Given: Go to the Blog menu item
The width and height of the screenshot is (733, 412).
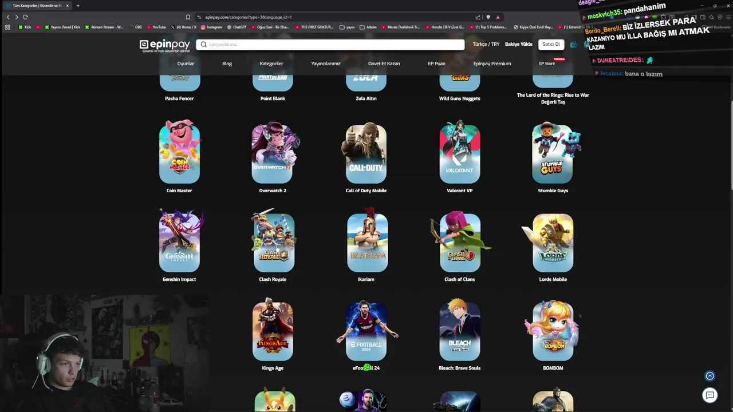Looking at the screenshot, I should click(x=227, y=64).
